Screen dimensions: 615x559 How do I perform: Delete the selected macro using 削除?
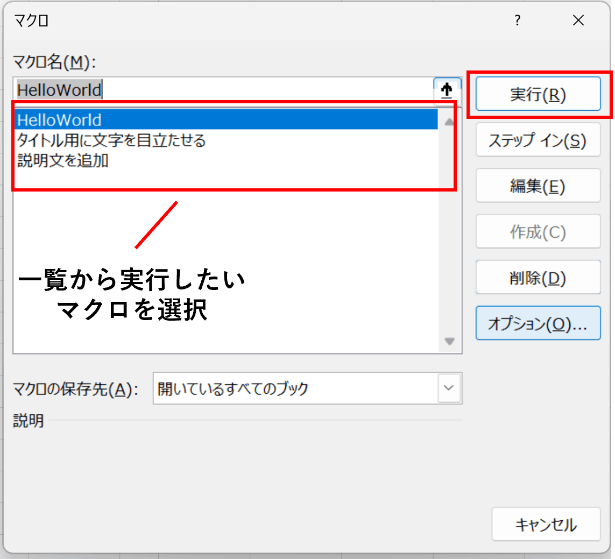click(538, 277)
